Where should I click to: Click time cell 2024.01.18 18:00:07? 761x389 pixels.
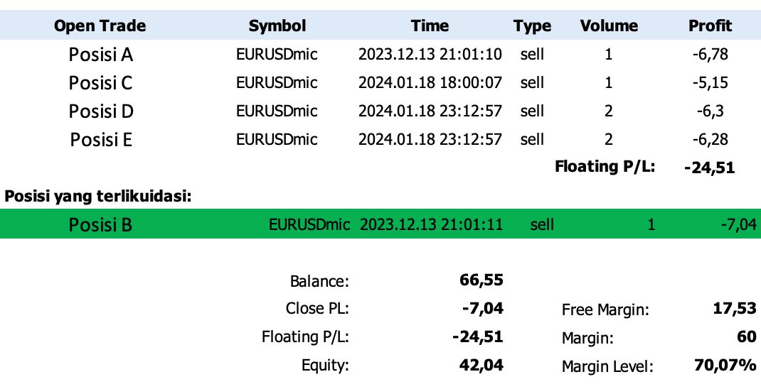tap(430, 83)
